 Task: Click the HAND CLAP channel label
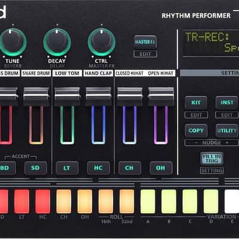(x=98, y=73)
